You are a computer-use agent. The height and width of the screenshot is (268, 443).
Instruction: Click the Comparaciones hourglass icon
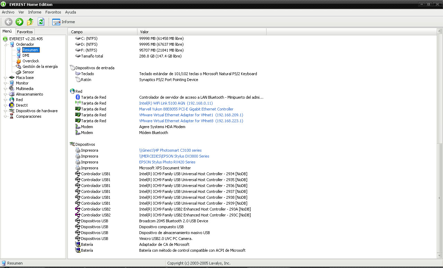(12, 116)
